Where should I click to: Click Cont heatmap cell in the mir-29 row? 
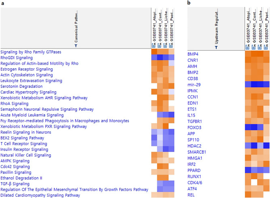(x=254, y=84)
